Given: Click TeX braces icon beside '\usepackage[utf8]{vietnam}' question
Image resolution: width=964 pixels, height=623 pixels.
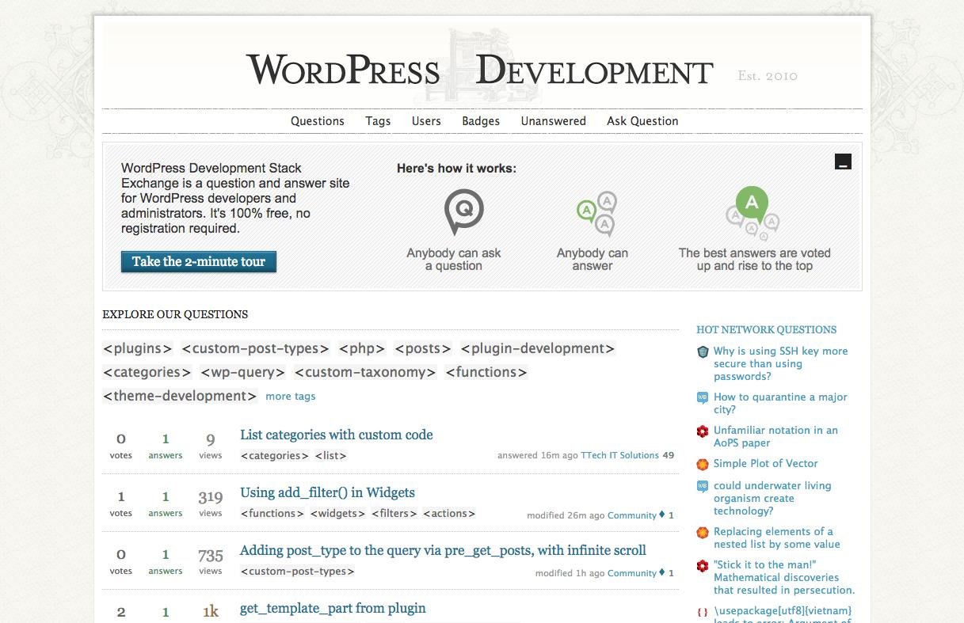Looking at the screenshot, I should (702, 612).
